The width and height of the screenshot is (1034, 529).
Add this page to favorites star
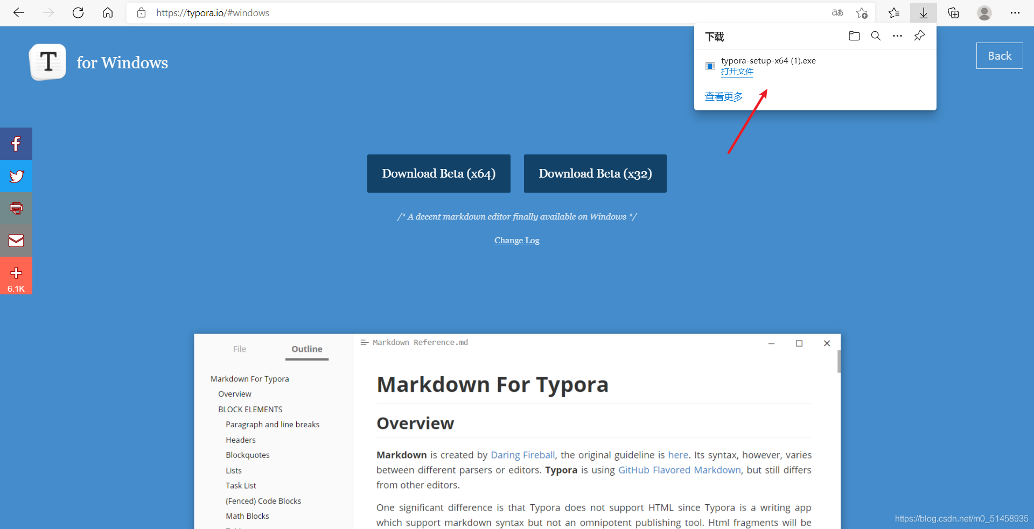(862, 12)
